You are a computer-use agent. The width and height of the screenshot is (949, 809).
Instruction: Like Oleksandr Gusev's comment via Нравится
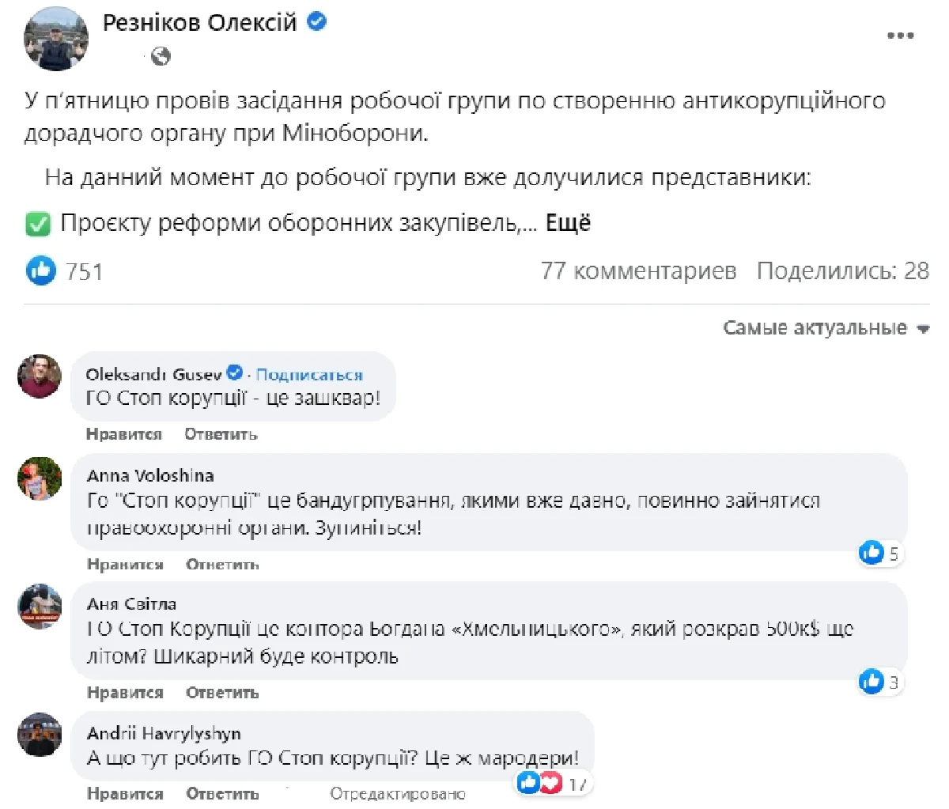(x=123, y=434)
